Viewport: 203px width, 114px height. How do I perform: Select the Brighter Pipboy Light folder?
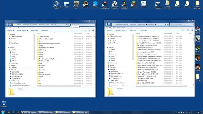(x=147, y=72)
